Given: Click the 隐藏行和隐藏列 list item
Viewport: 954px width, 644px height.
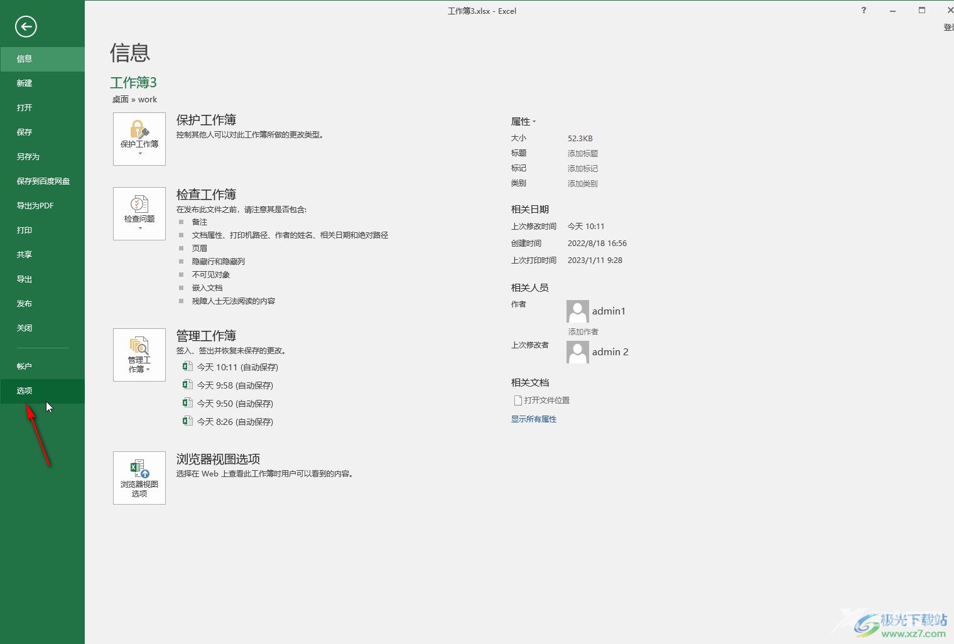Looking at the screenshot, I should tap(219, 262).
